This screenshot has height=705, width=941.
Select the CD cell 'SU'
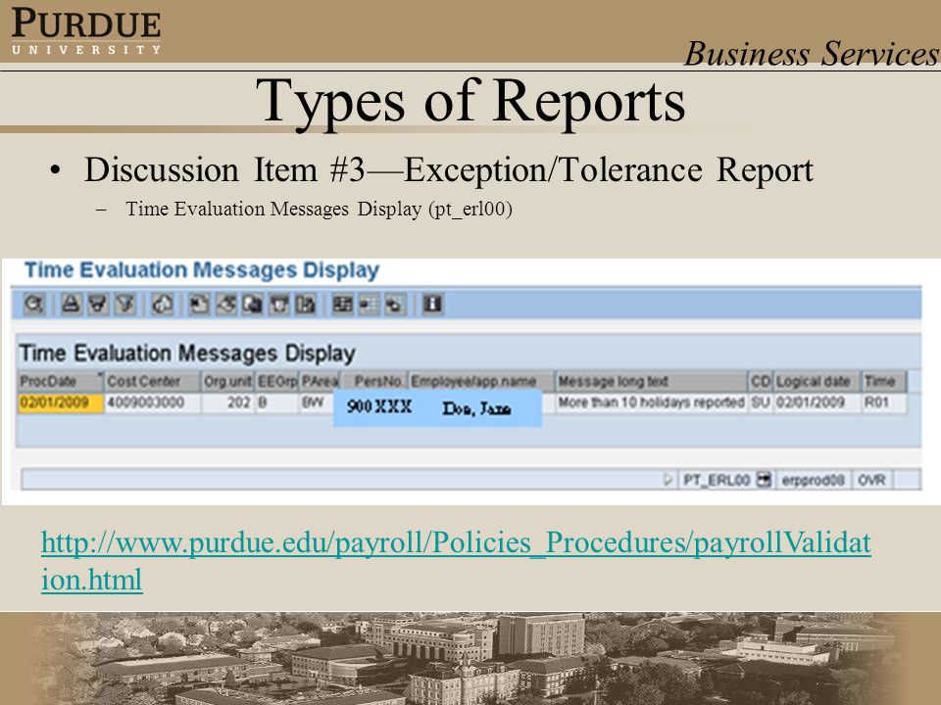pos(761,402)
